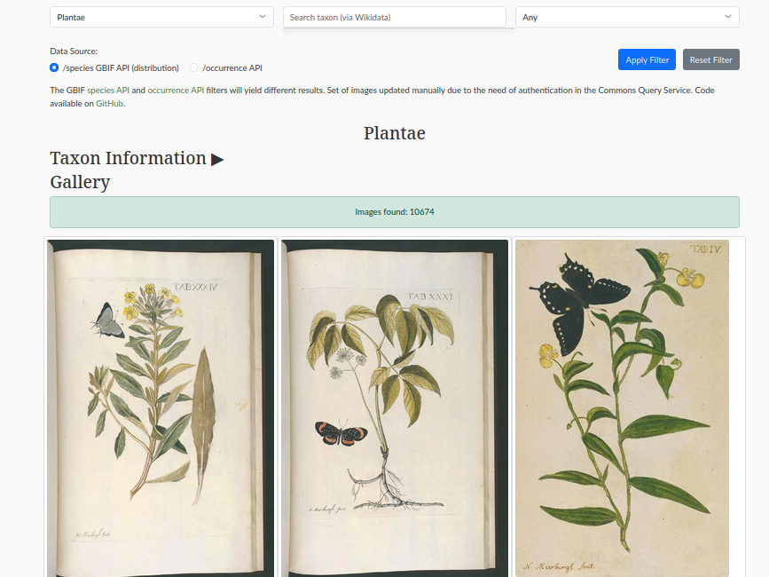
Task: Open the TAB XXXI plant illustration
Action: tap(395, 407)
